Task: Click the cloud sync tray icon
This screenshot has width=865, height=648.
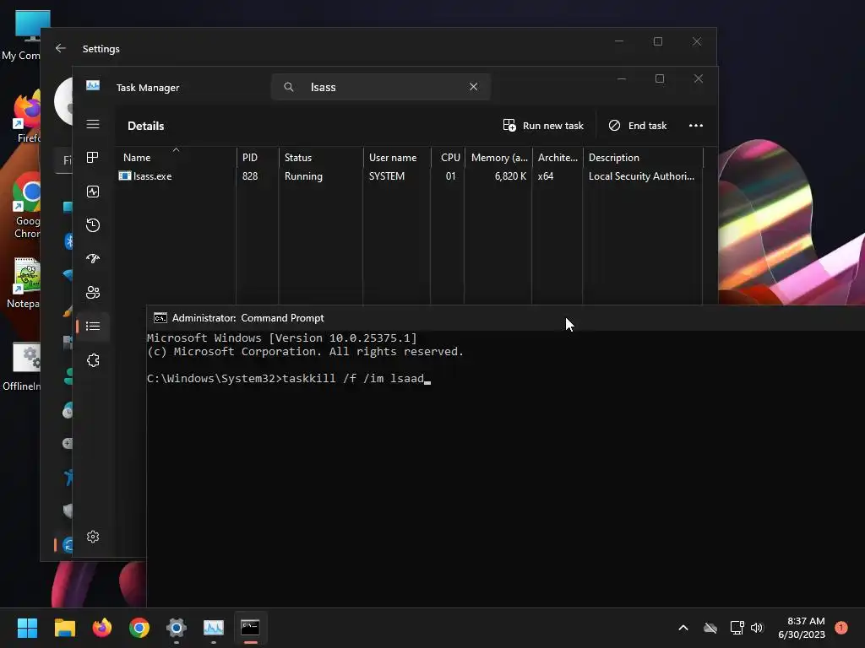Action: [x=710, y=628]
